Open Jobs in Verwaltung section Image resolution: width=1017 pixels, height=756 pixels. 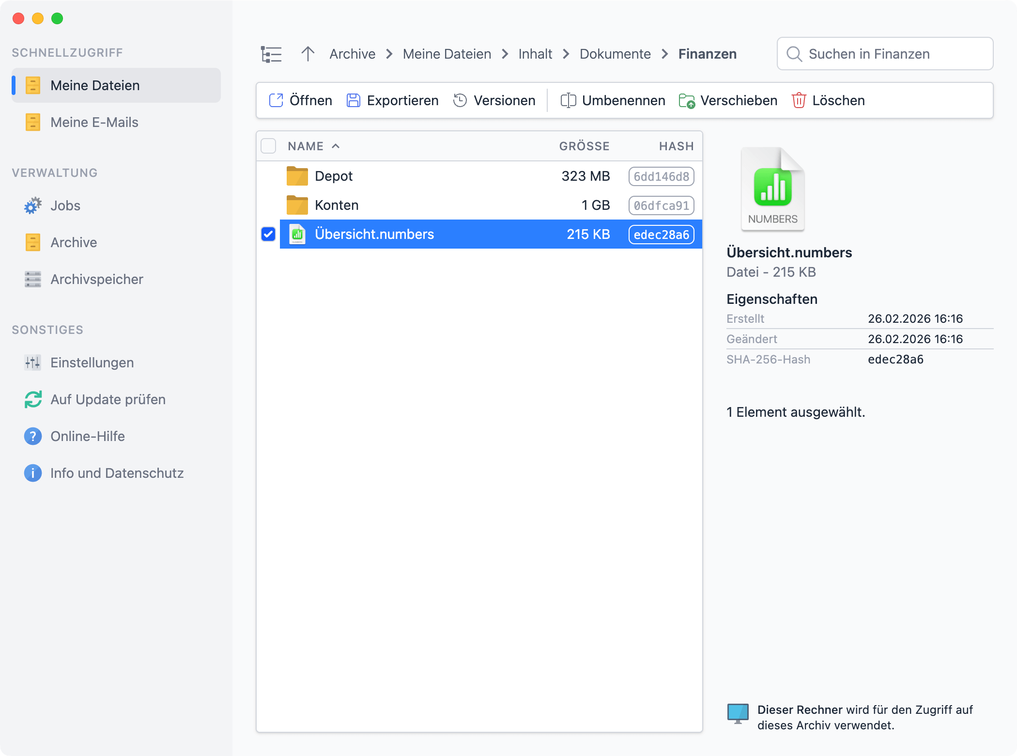[x=65, y=205]
